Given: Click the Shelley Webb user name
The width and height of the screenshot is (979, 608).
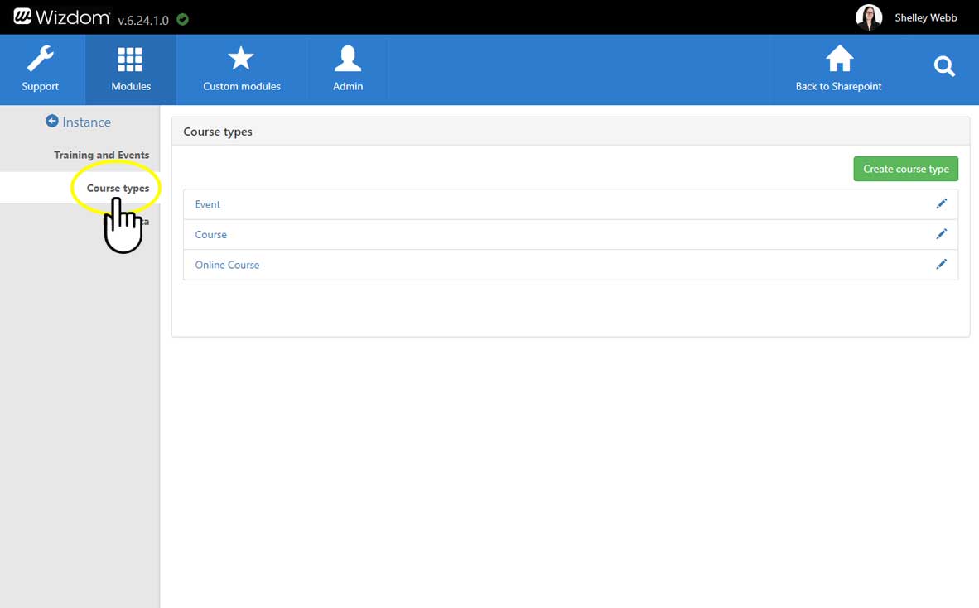Looking at the screenshot, I should (925, 17).
